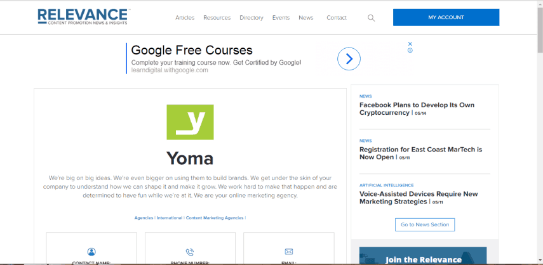Open the Content Marketing Agencies category link

[x=215, y=218]
